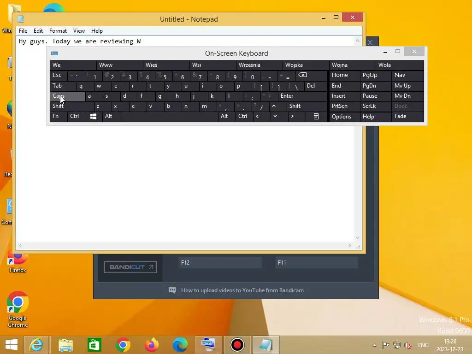Image resolution: width=472 pixels, height=354 pixels.
Task: Click the Bandicut button in Bandicam window
Action: pyautogui.click(x=130, y=267)
